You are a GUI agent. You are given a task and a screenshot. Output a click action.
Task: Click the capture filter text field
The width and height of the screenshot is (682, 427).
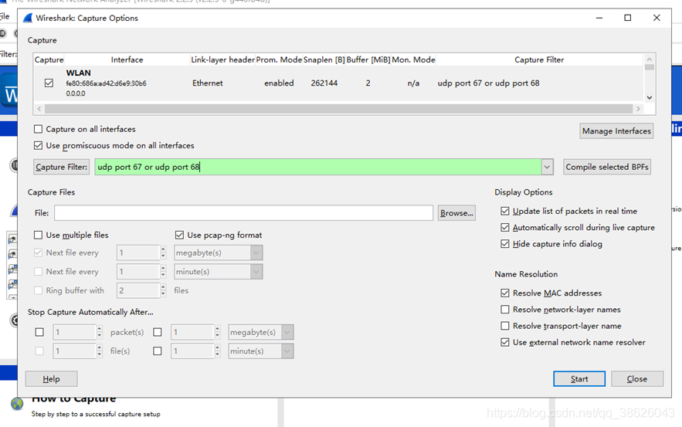tap(318, 167)
